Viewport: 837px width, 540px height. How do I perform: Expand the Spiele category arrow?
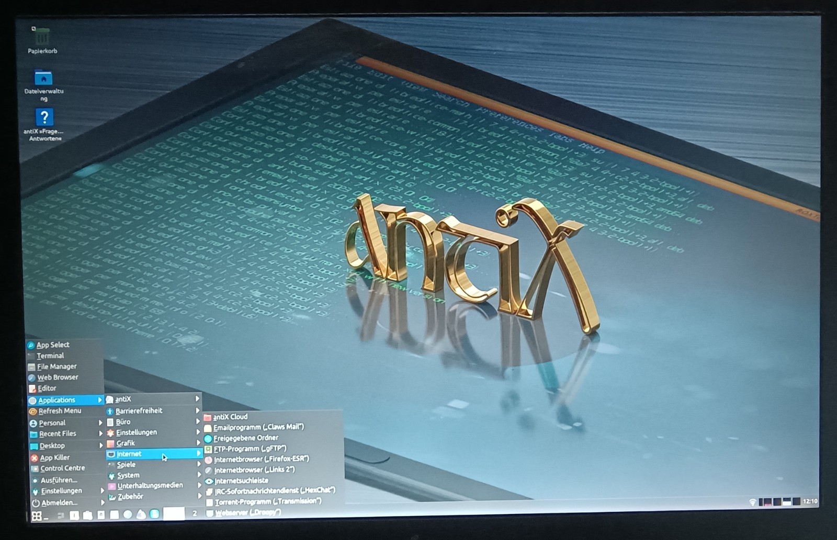tap(199, 464)
